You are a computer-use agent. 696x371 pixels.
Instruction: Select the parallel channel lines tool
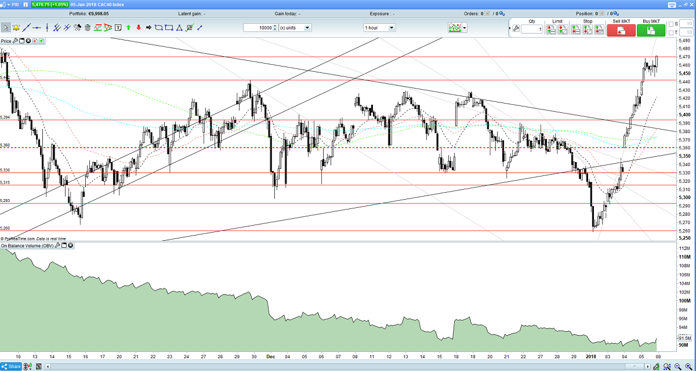[x=57, y=27]
